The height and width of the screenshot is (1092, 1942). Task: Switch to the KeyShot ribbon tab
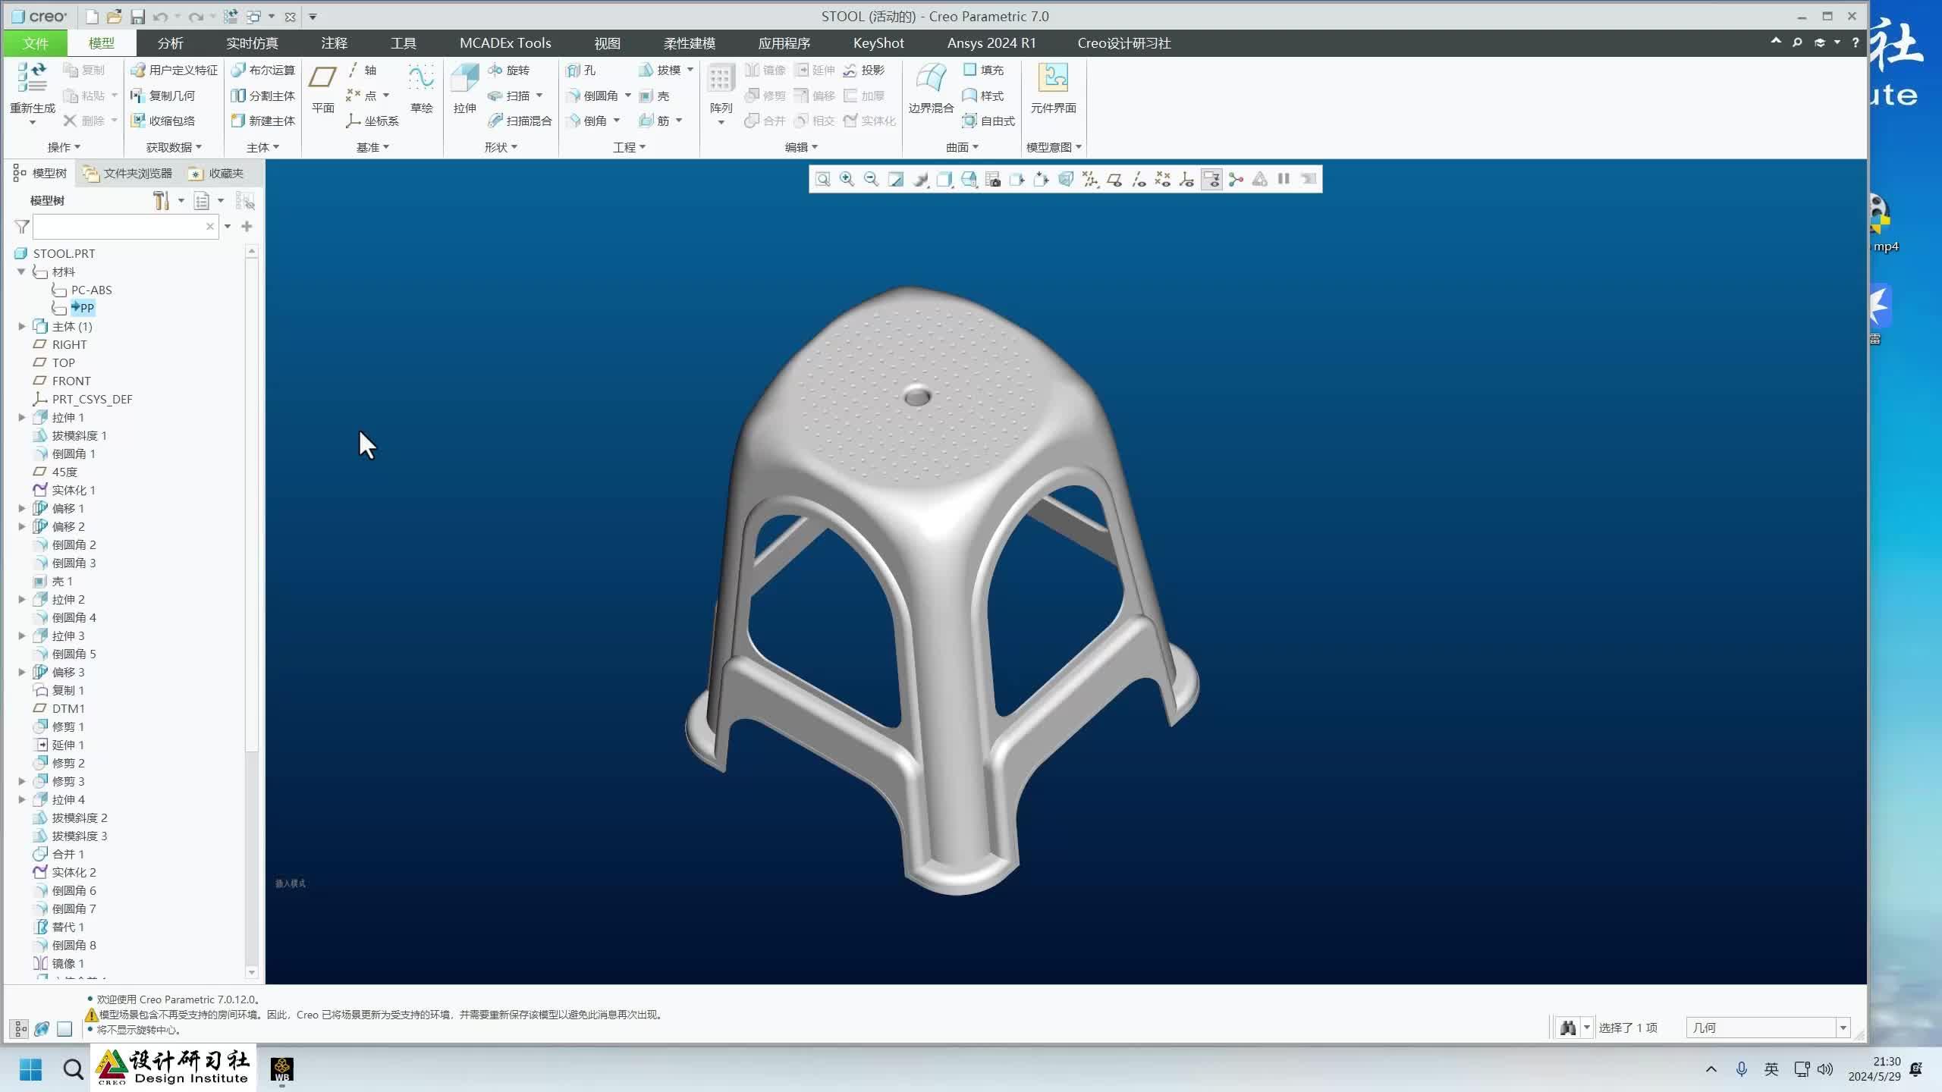click(x=877, y=43)
